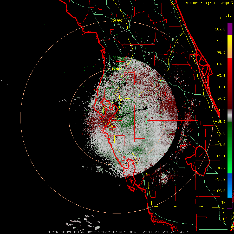The width and height of the screenshot is (234, 234).
Task: Pick the blue segment of the velocity color bar
Action: tap(230, 185)
